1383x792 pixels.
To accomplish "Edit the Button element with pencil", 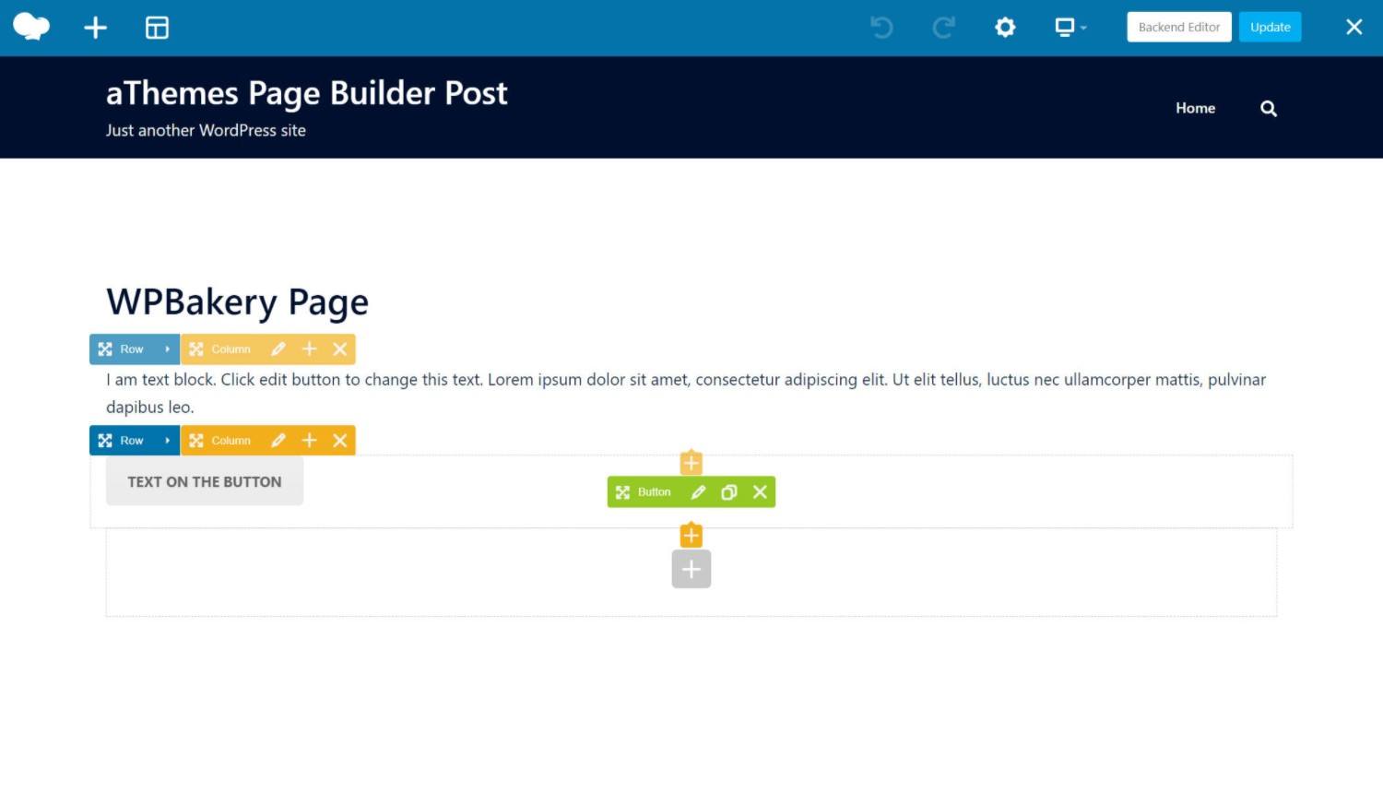I will coord(698,492).
